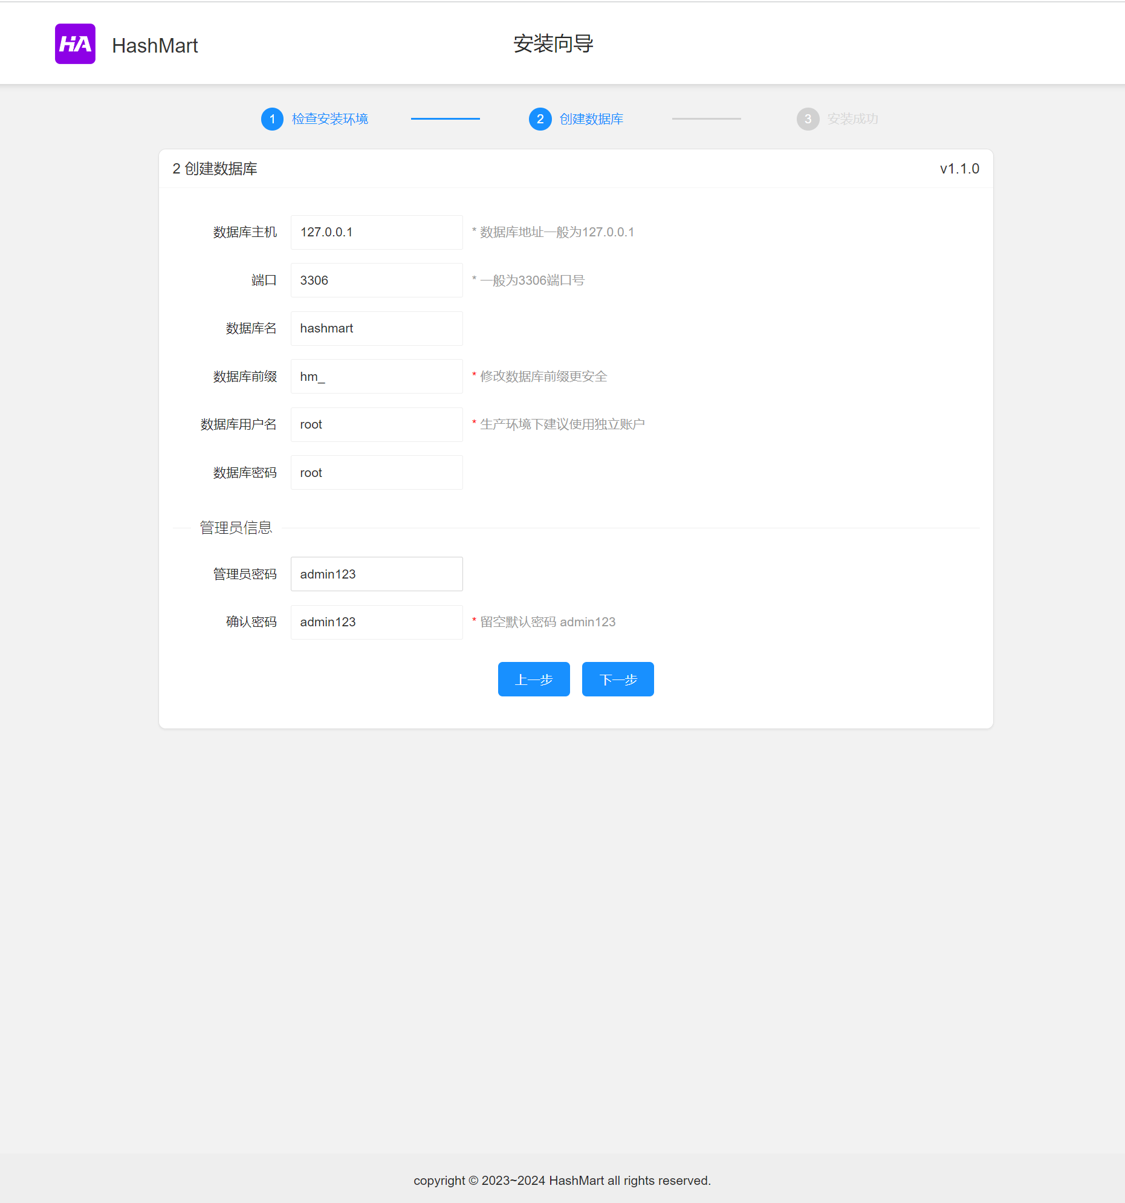The height and width of the screenshot is (1203, 1125).
Task: Click the v1.1.0 version text
Action: coord(959,169)
